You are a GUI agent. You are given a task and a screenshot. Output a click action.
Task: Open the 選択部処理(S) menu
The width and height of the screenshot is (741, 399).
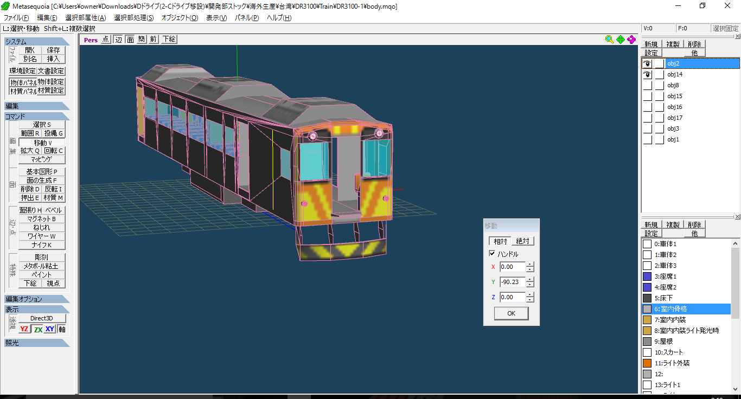tap(133, 18)
